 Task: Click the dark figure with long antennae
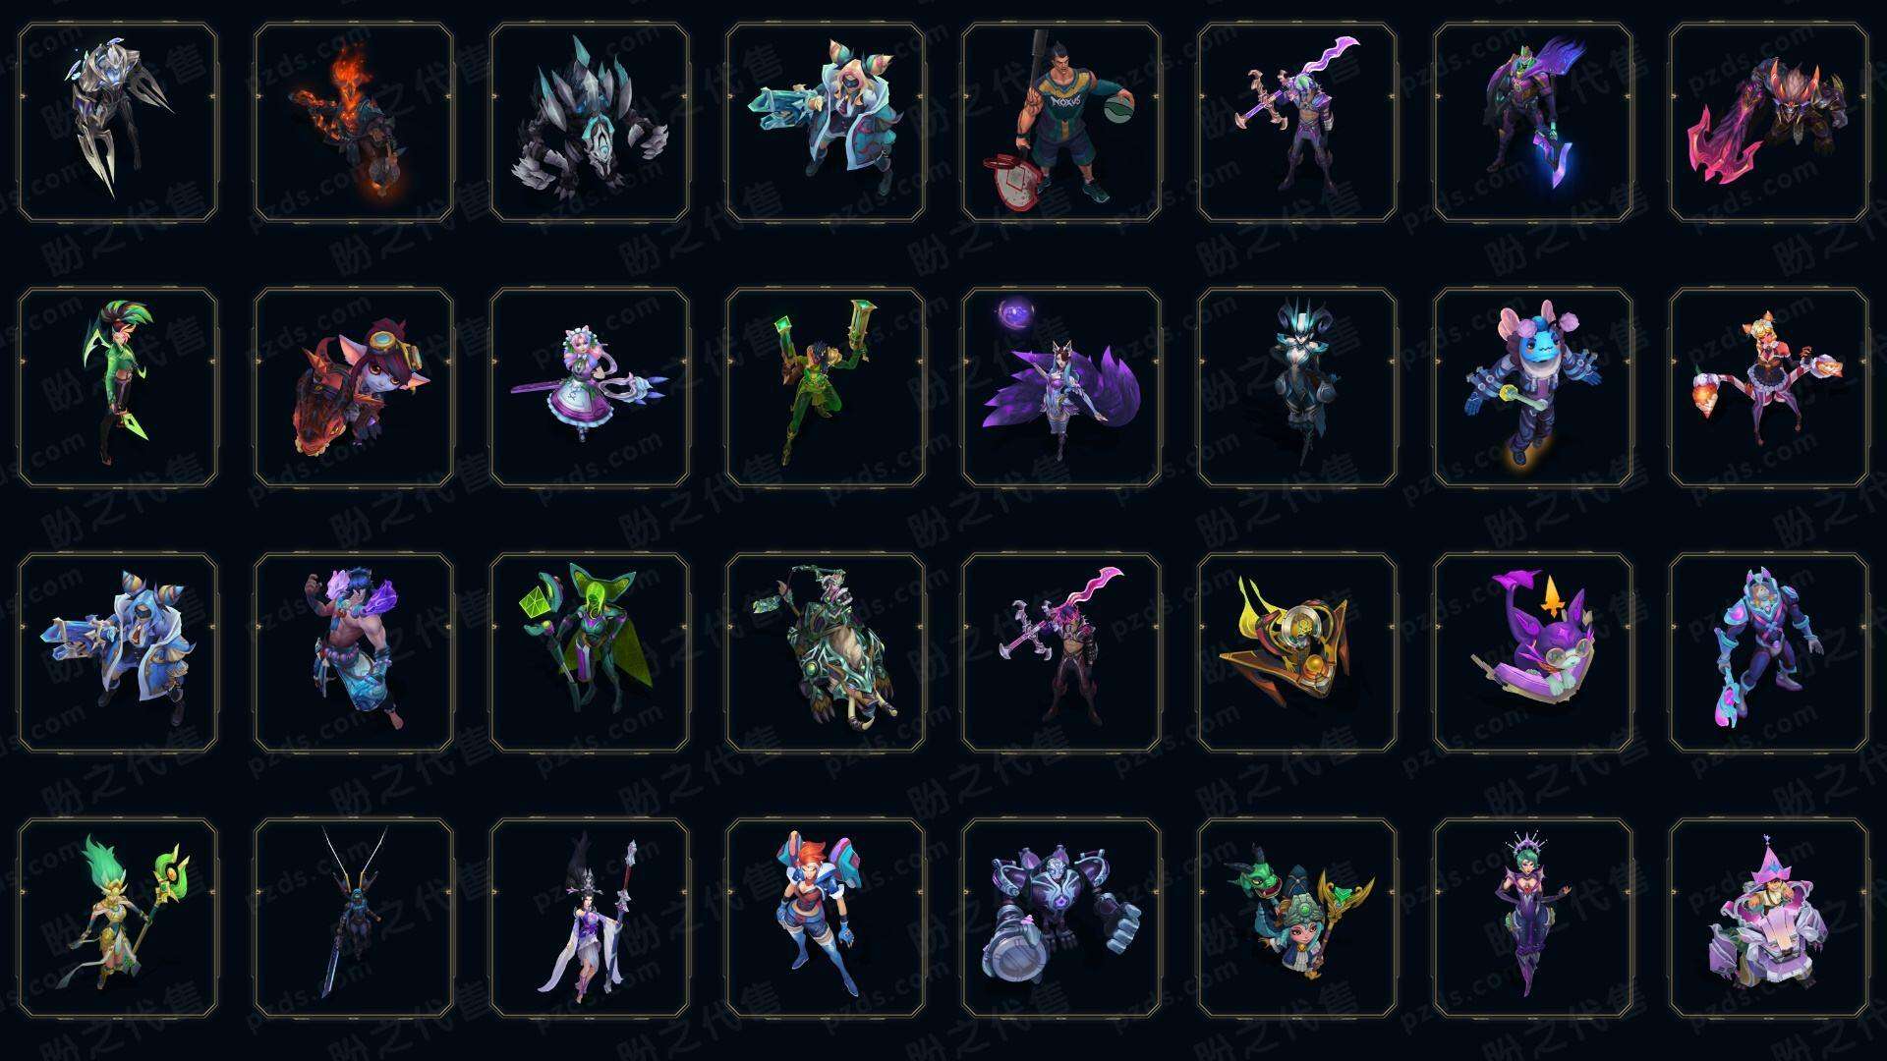pos(354,918)
